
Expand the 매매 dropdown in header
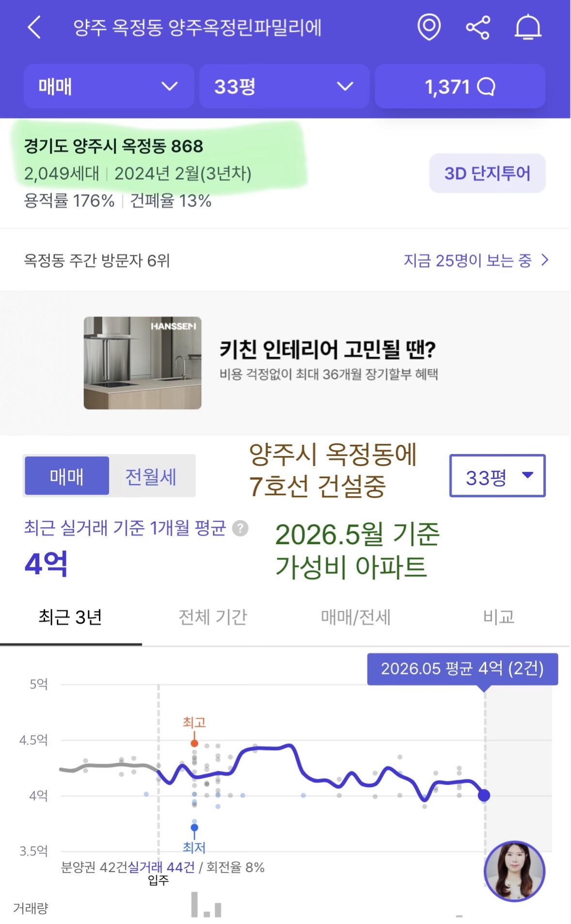tap(109, 87)
